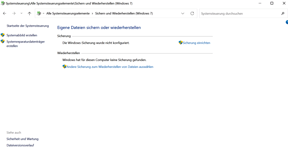Open the address bar previous locations dropdown
Viewport: 288px width, 151px height.
pyautogui.click(x=183, y=14)
